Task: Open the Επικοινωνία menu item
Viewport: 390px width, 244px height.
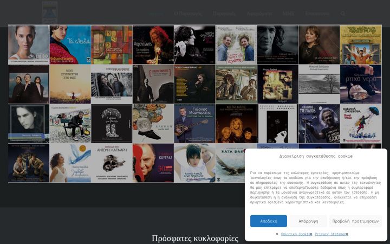Action: click(317, 14)
